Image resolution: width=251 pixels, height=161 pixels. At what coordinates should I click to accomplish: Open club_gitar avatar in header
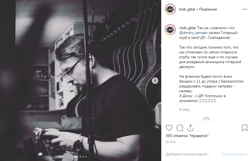(170, 9)
